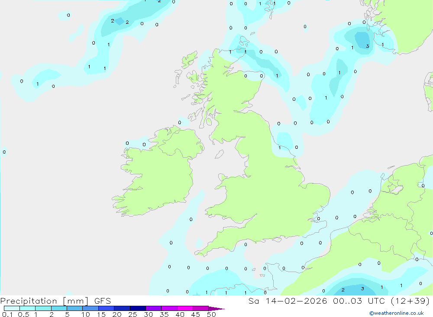
Task: Click the "[mm]" unit label
Action: click(76, 301)
